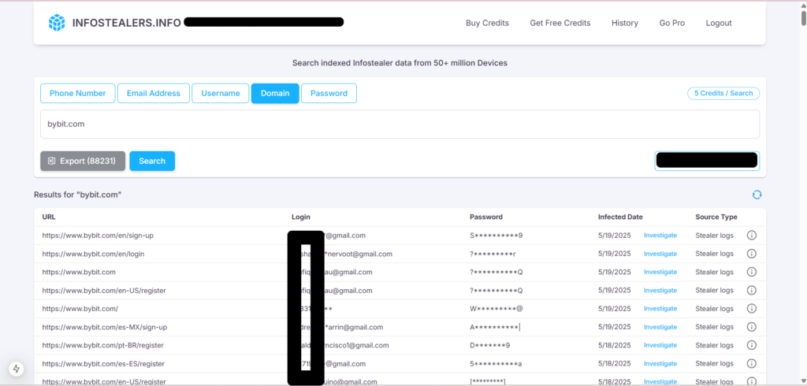Click the Source Type column header
Image resolution: width=807 pixels, height=386 pixels.
(716, 217)
